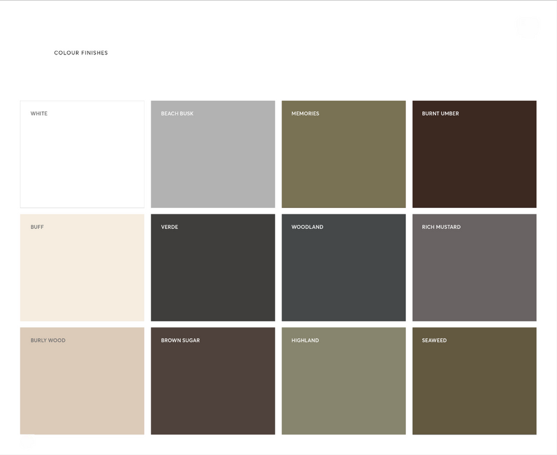The height and width of the screenshot is (455, 557).
Task: Select the WHITE finish swatch
Action: tap(82, 154)
